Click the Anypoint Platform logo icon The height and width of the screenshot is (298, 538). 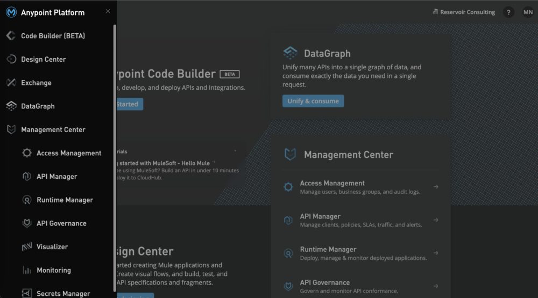point(11,12)
